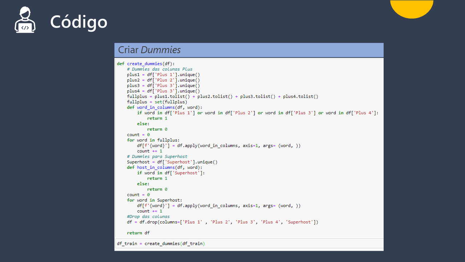Click the "if word in df['Superhost']:" line

coord(171,173)
